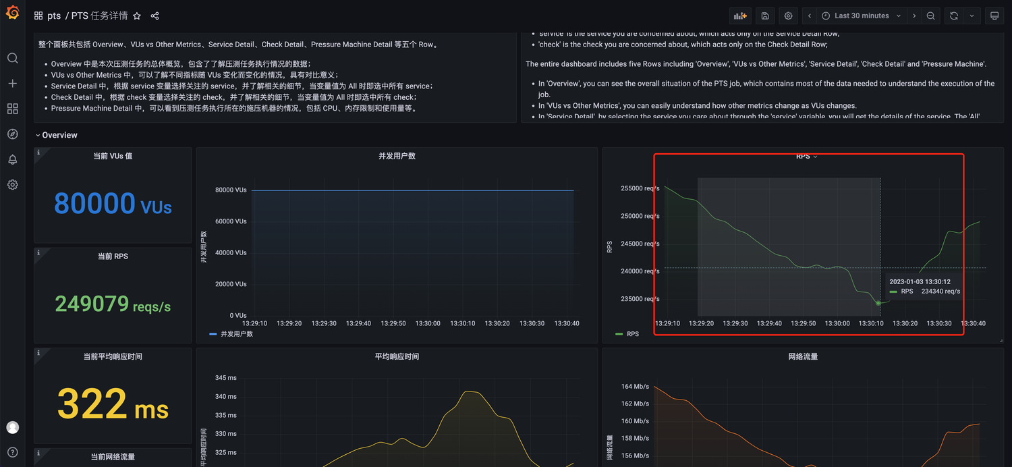Click the 当前 RPS panel title

click(x=113, y=256)
